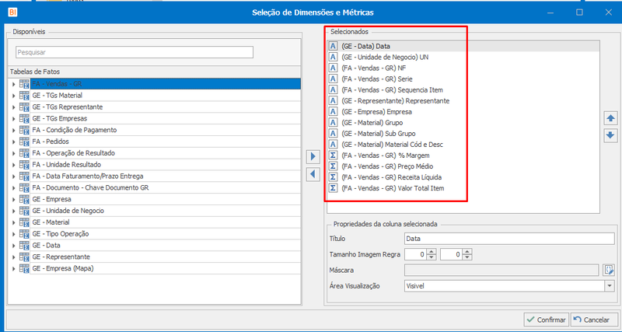Click dimension icon of (GE - Material) Grupo
622x332 pixels.
[x=334, y=123]
